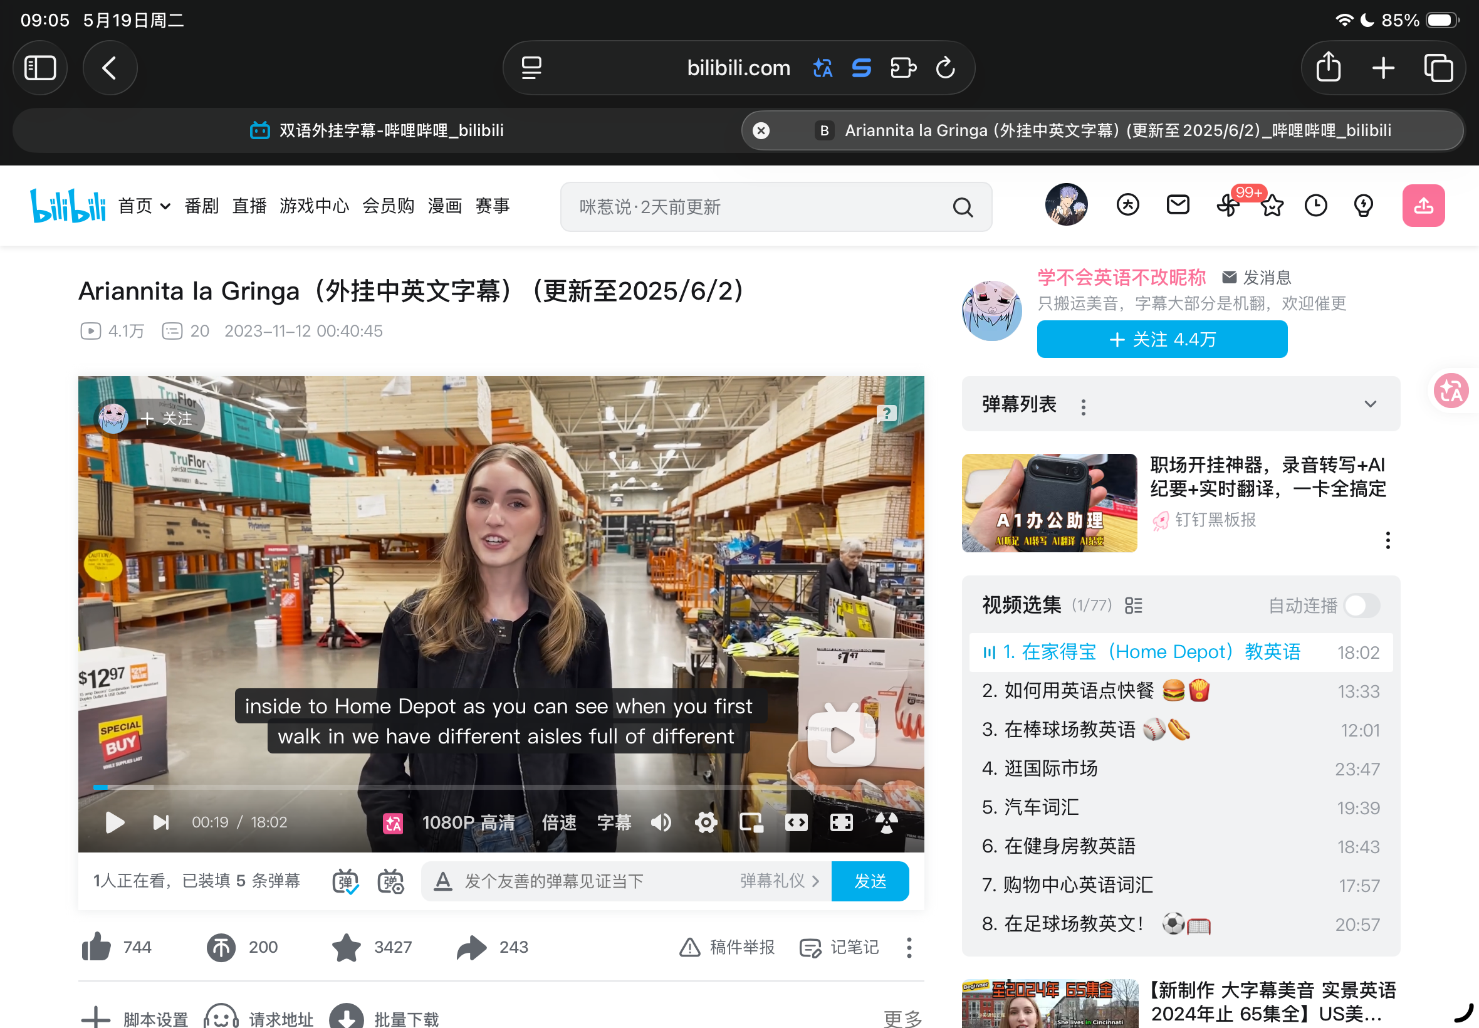Click the pink upload button
Viewport: 1479px width, 1028px height.
tap(1423, 206)
